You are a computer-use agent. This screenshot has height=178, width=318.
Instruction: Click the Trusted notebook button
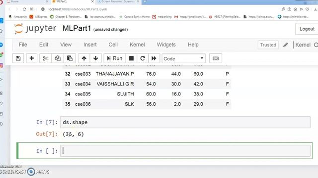[268, 45]
